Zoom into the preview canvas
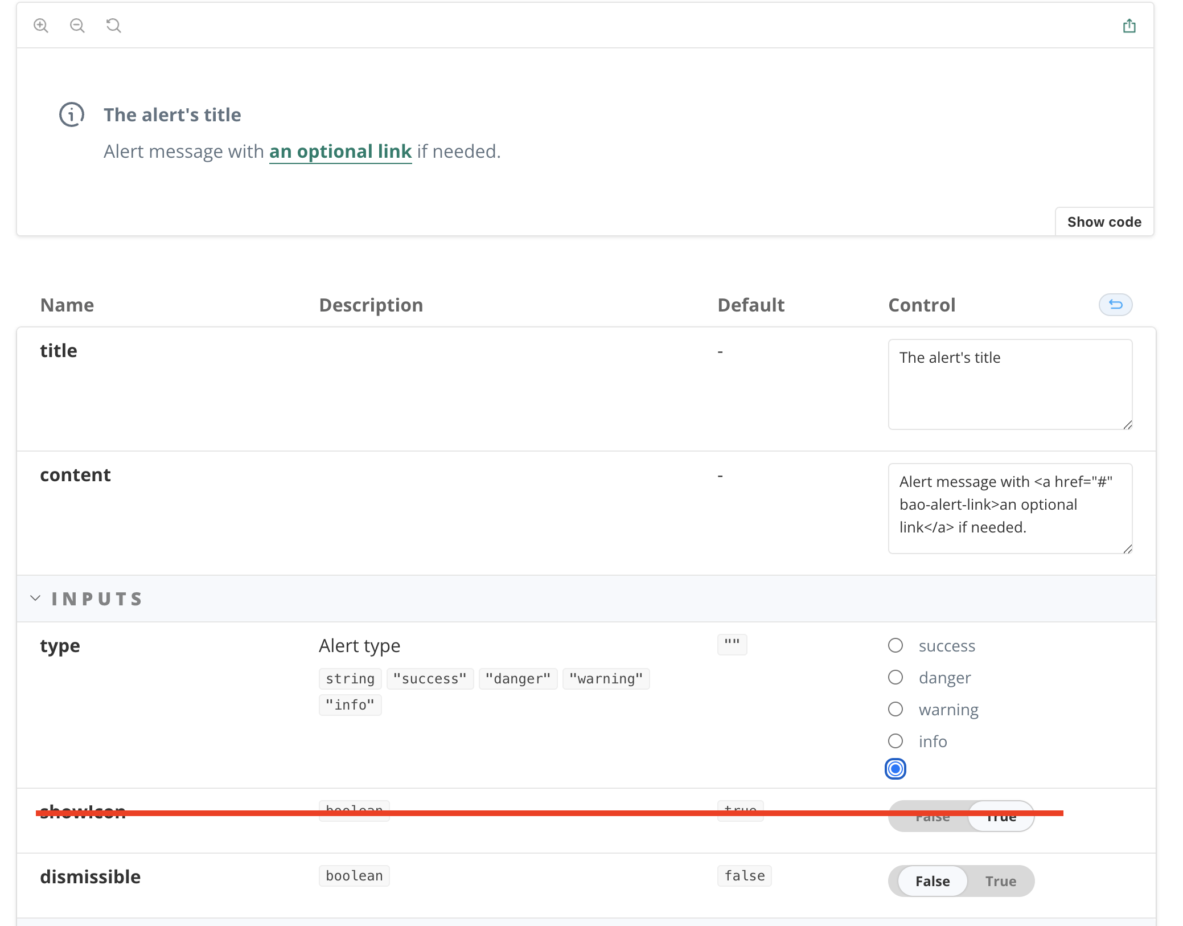Viewport: 1183px width, 926px height. tap(40, 25)
